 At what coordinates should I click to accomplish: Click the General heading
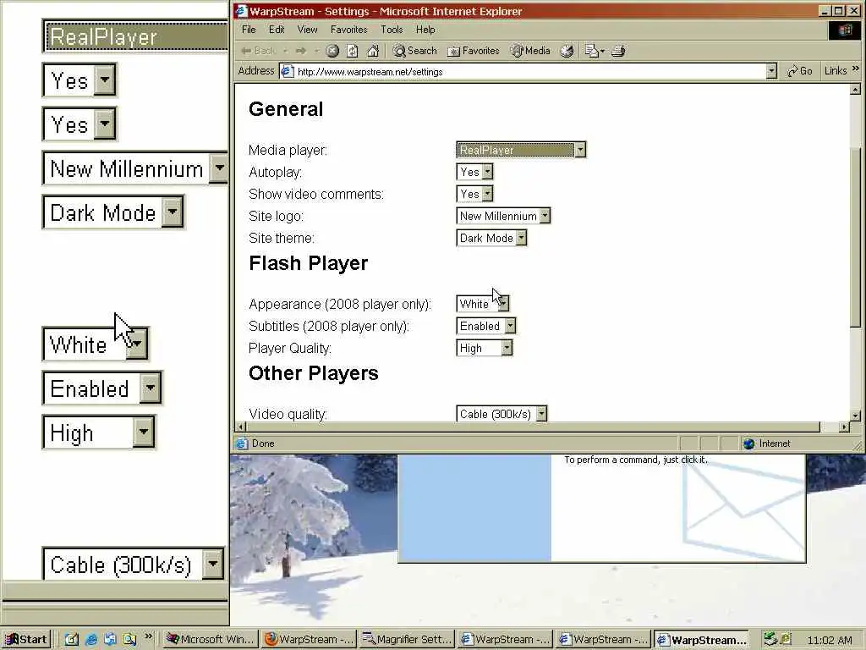coord(286,109)
